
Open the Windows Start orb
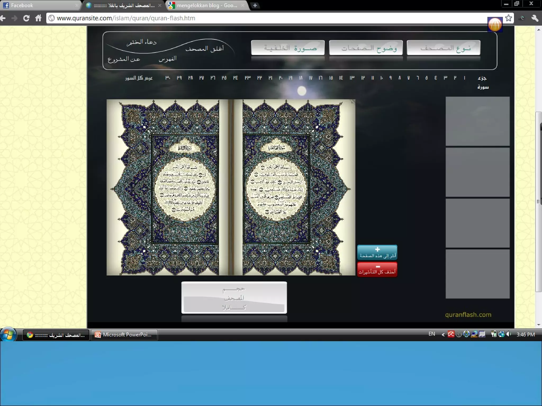pyautogui.click(x=8, y=335)
